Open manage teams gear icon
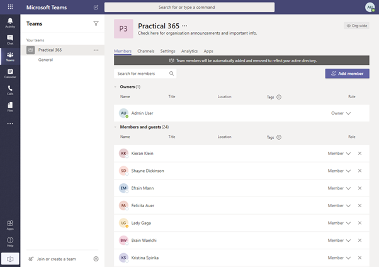 click(96, 259)
